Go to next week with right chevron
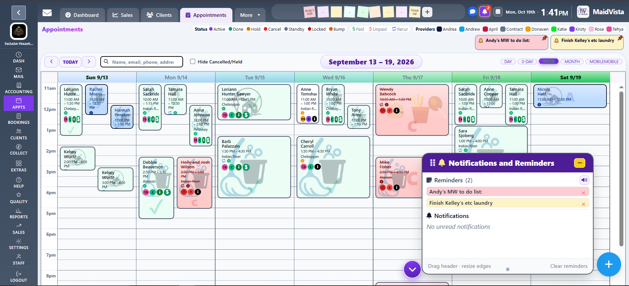 click(x=89, y=62)
